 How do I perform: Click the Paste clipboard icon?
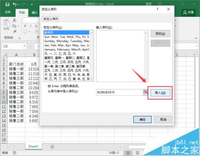7,23
